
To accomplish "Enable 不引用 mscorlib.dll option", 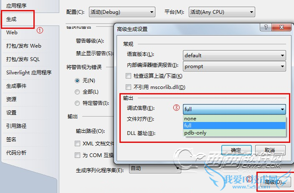I will click(x=129, y=87).
